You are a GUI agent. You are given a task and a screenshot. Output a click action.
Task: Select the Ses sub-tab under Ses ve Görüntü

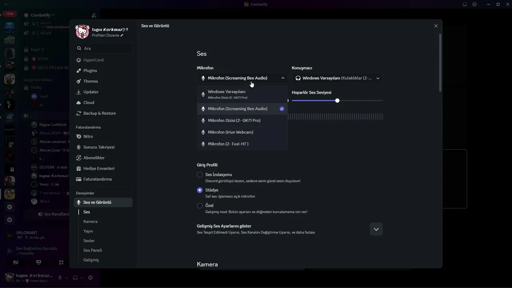click(87, 212)
